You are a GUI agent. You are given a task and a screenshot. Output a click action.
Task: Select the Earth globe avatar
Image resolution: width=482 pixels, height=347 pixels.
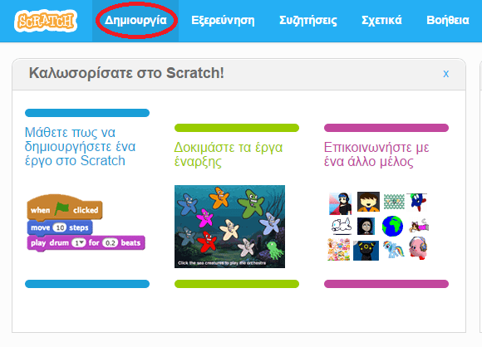coord(392,226)
